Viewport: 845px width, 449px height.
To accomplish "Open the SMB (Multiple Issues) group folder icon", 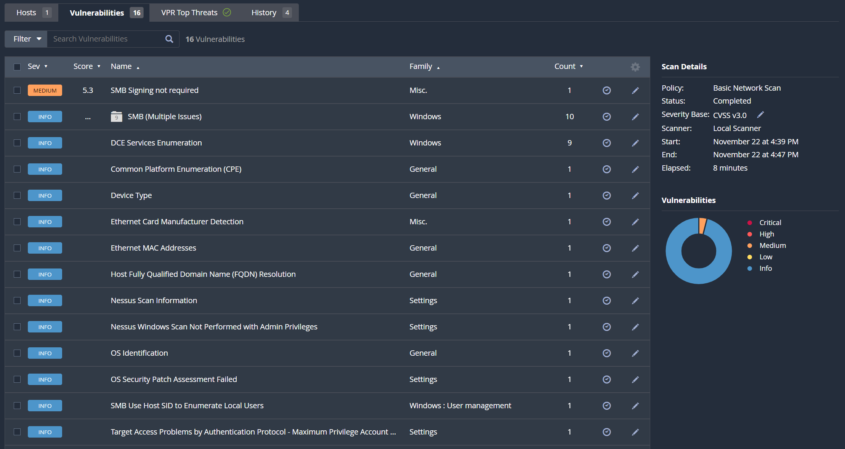I will [116, 117].
